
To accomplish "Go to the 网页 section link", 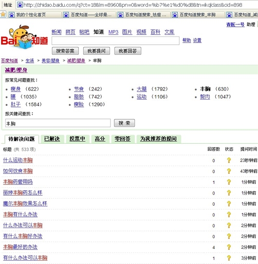I will [71, 32].
